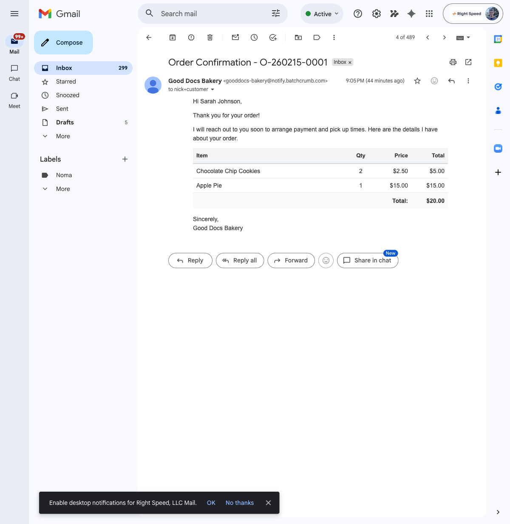Delete the email with the trash icon

(x=210, y=37)
